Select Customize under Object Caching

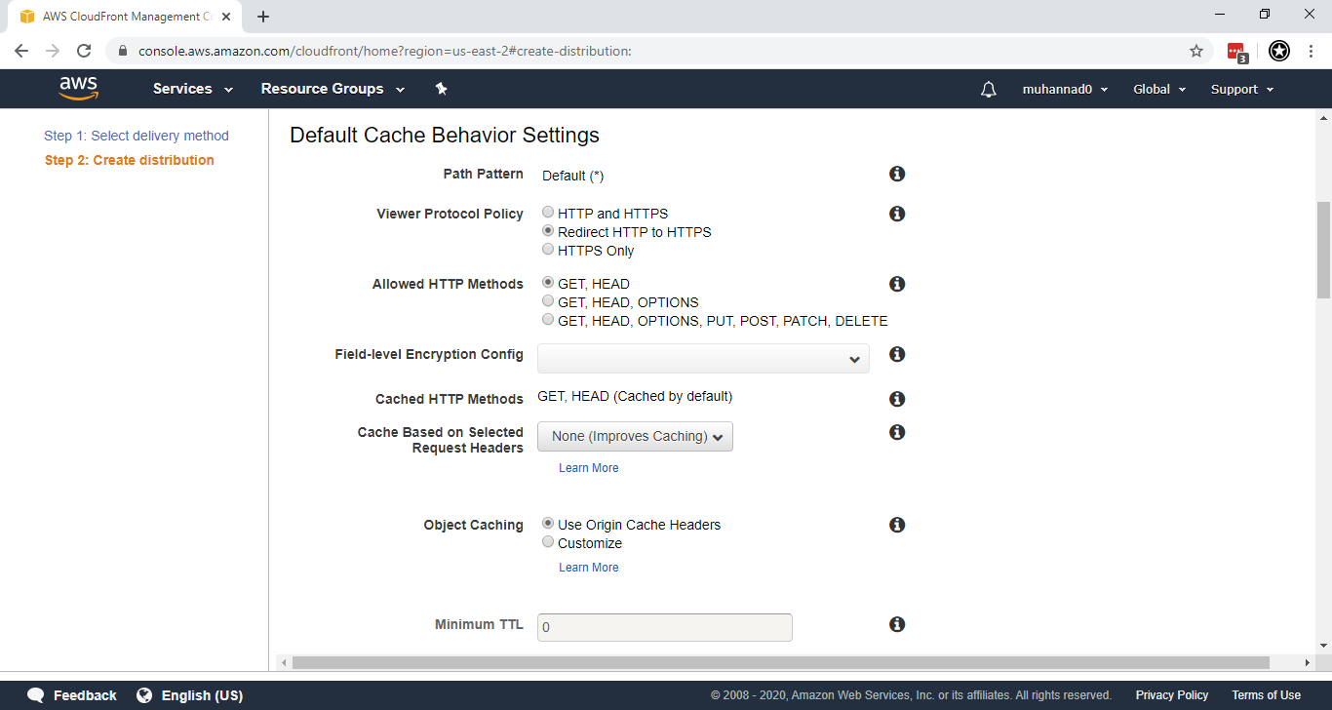(x=548, y=541)
